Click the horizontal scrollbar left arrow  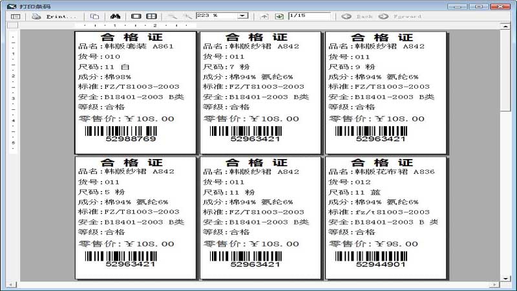[11, 285]
